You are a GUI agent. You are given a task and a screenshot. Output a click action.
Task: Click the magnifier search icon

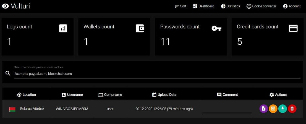pyautogui.click(x=8, y=73)
